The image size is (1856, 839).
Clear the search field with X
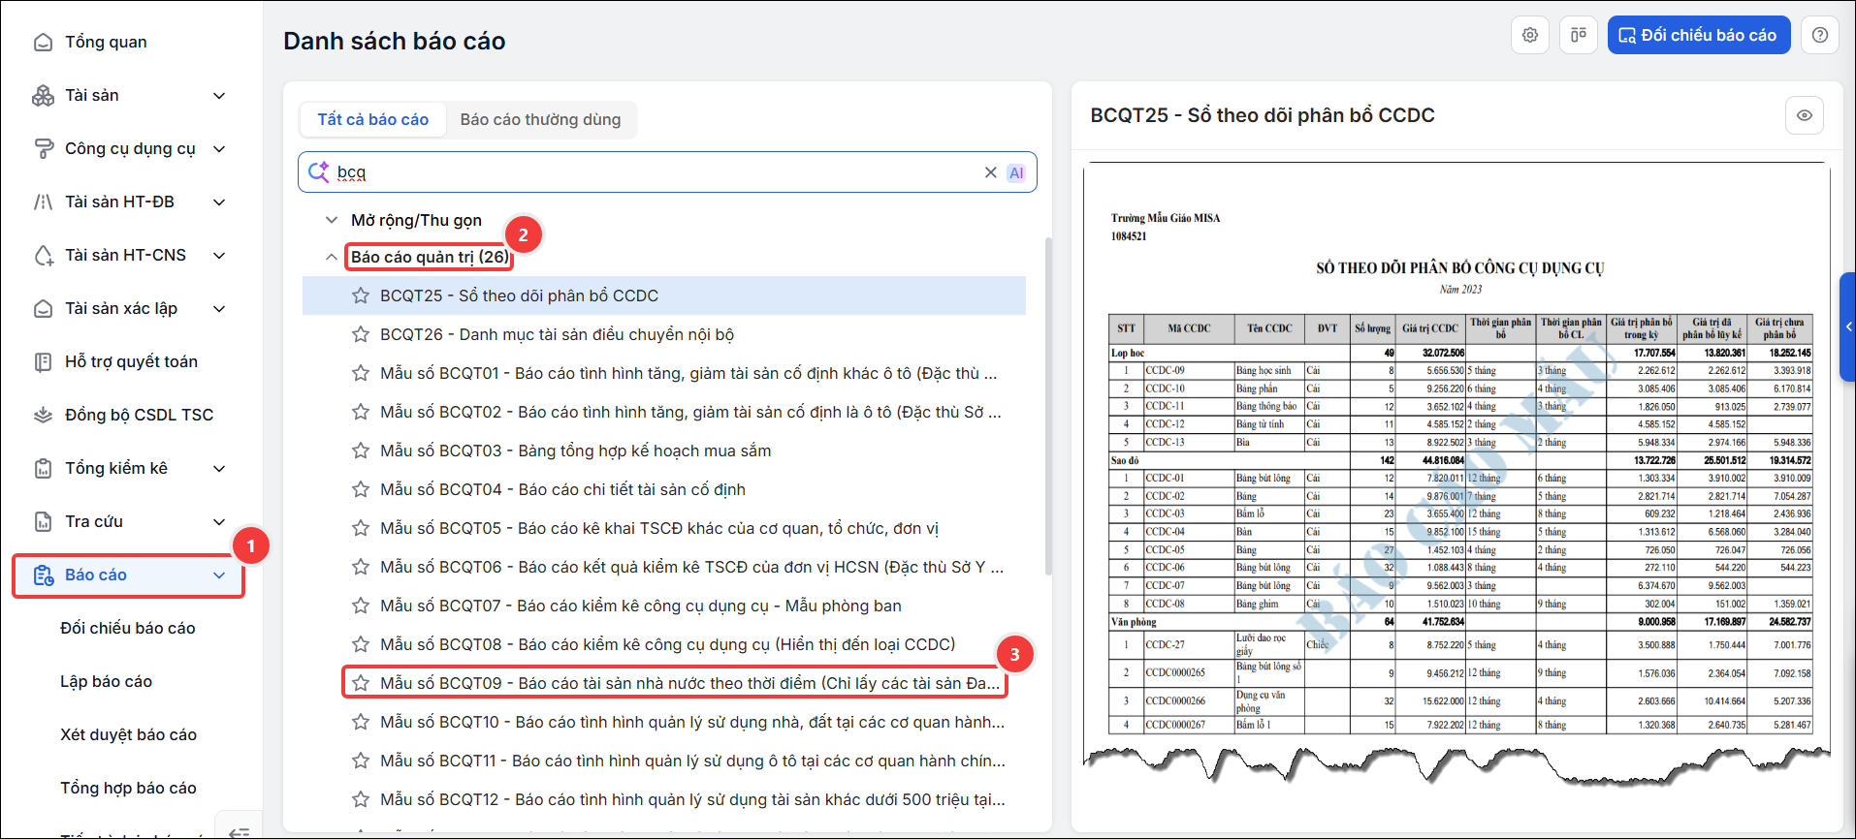tap(990, 172)
